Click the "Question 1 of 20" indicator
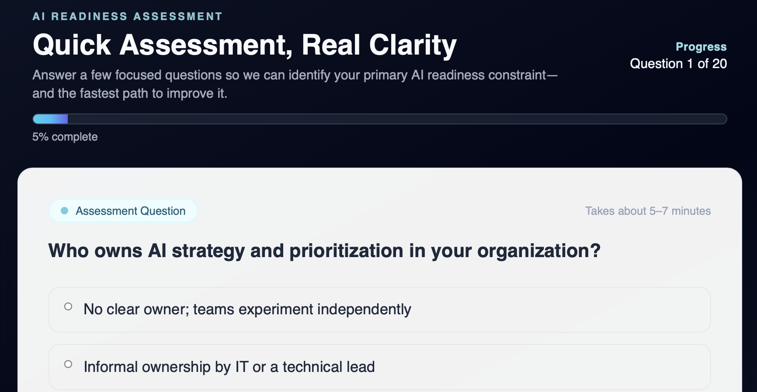This screenshot has width=757, height=392. point(678,64)
